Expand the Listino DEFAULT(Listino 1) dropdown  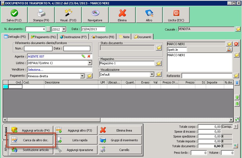coord(90,63)
